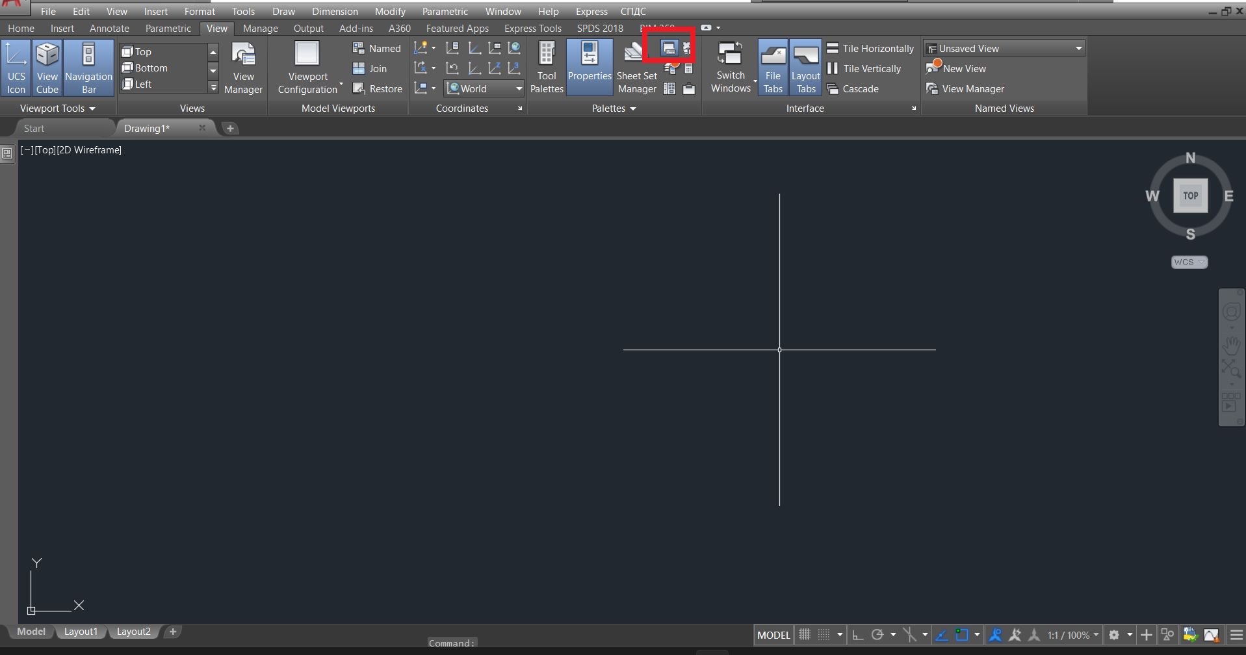The image size is (1246, 655).
Task: Open the View Manager in Views panel
Action: pos(243,67)
